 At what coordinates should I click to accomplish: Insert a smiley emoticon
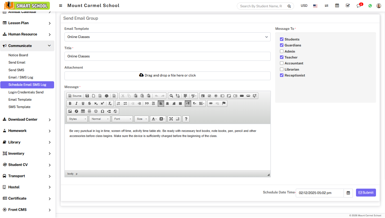click(x=96, y=111)
